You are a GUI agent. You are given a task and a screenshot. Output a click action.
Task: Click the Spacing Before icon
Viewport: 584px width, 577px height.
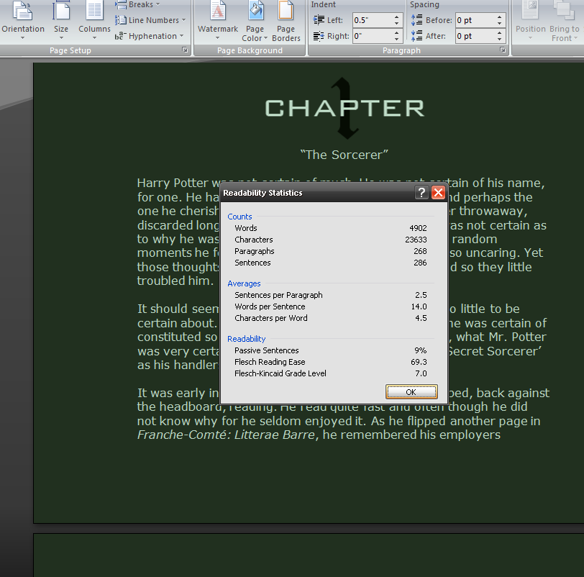[x=416, y=19]
